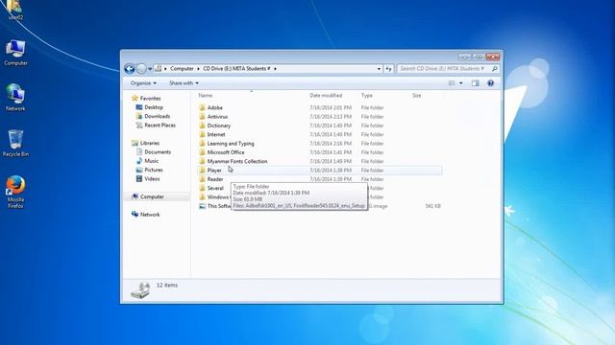
Task: Open the user02 folder on the desktop
Action: (x=15, y=10)
